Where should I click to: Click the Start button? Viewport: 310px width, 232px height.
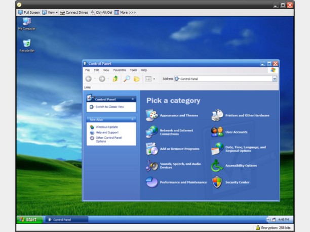click(x=29, y=219)
